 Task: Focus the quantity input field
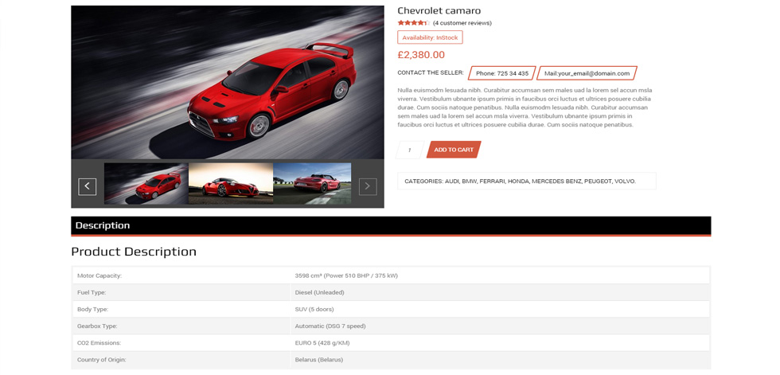pyautogui.click(x=409, y=150)
